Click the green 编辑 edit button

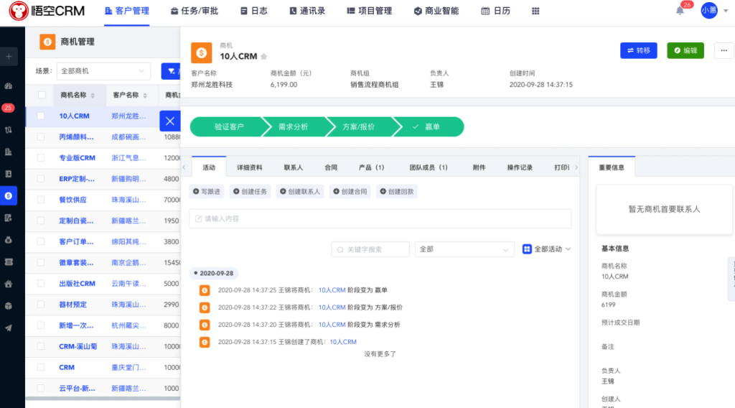(685, 50)
